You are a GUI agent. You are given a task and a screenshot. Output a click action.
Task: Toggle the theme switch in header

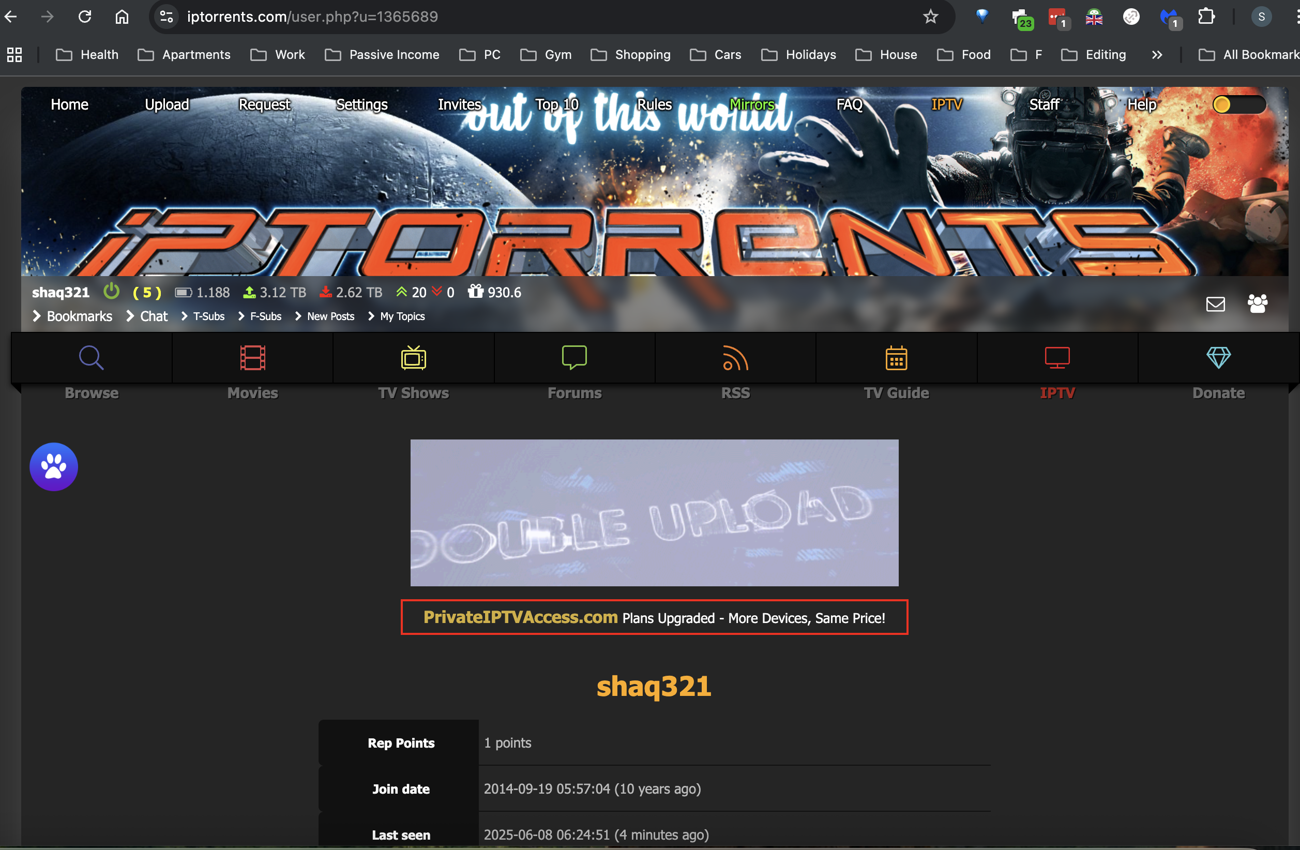(x=1239, y=104)
